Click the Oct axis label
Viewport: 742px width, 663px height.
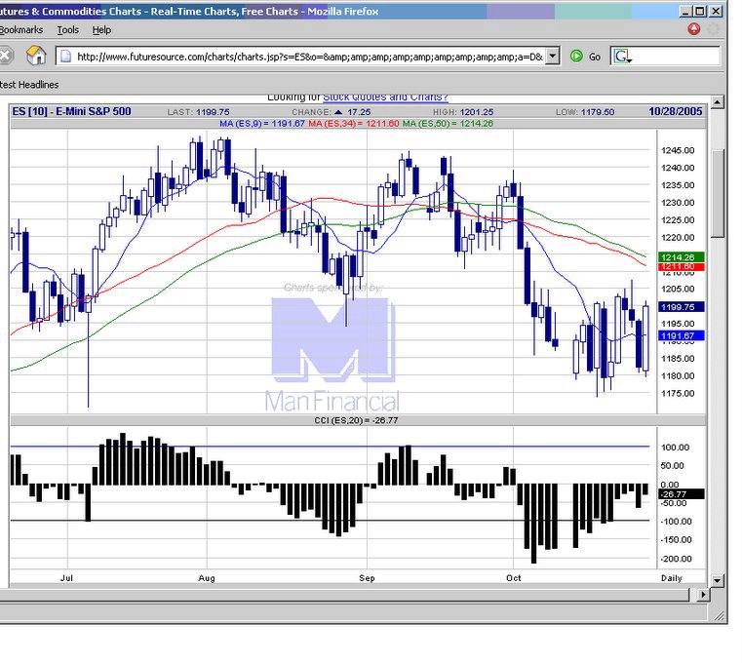coord(514,578)
